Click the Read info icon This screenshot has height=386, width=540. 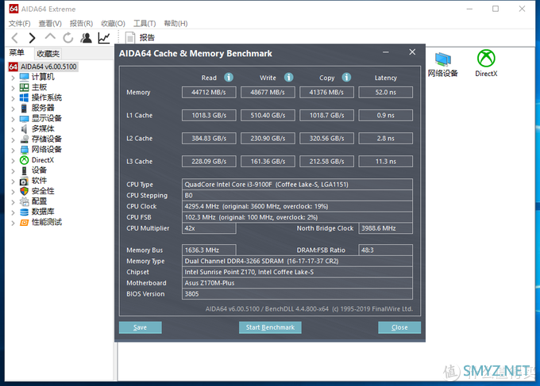[229, 78]
